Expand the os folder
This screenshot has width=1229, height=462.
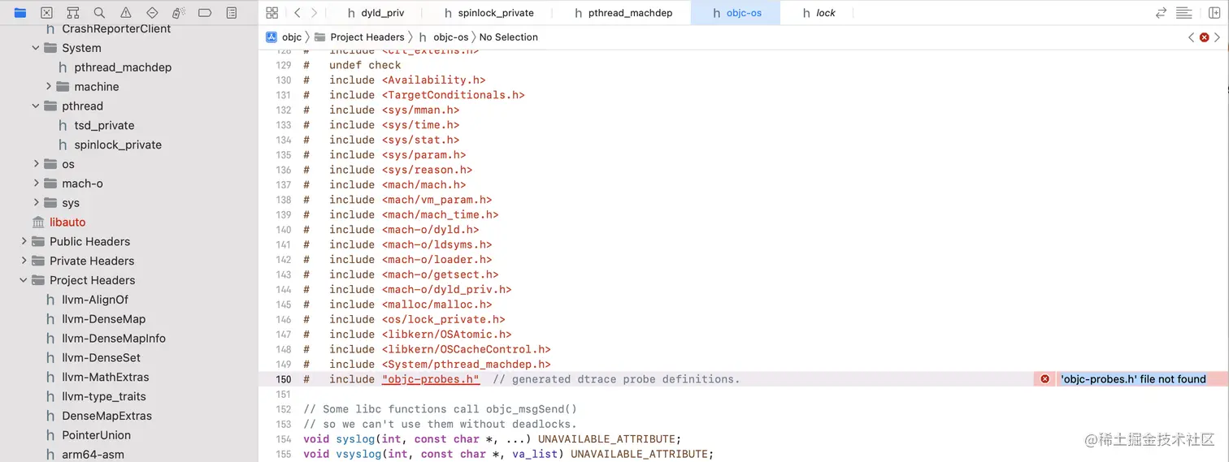(x=36, y=164)
